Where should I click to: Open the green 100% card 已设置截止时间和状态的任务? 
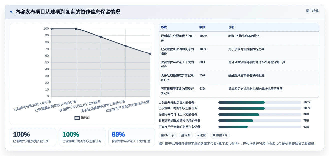82,137
